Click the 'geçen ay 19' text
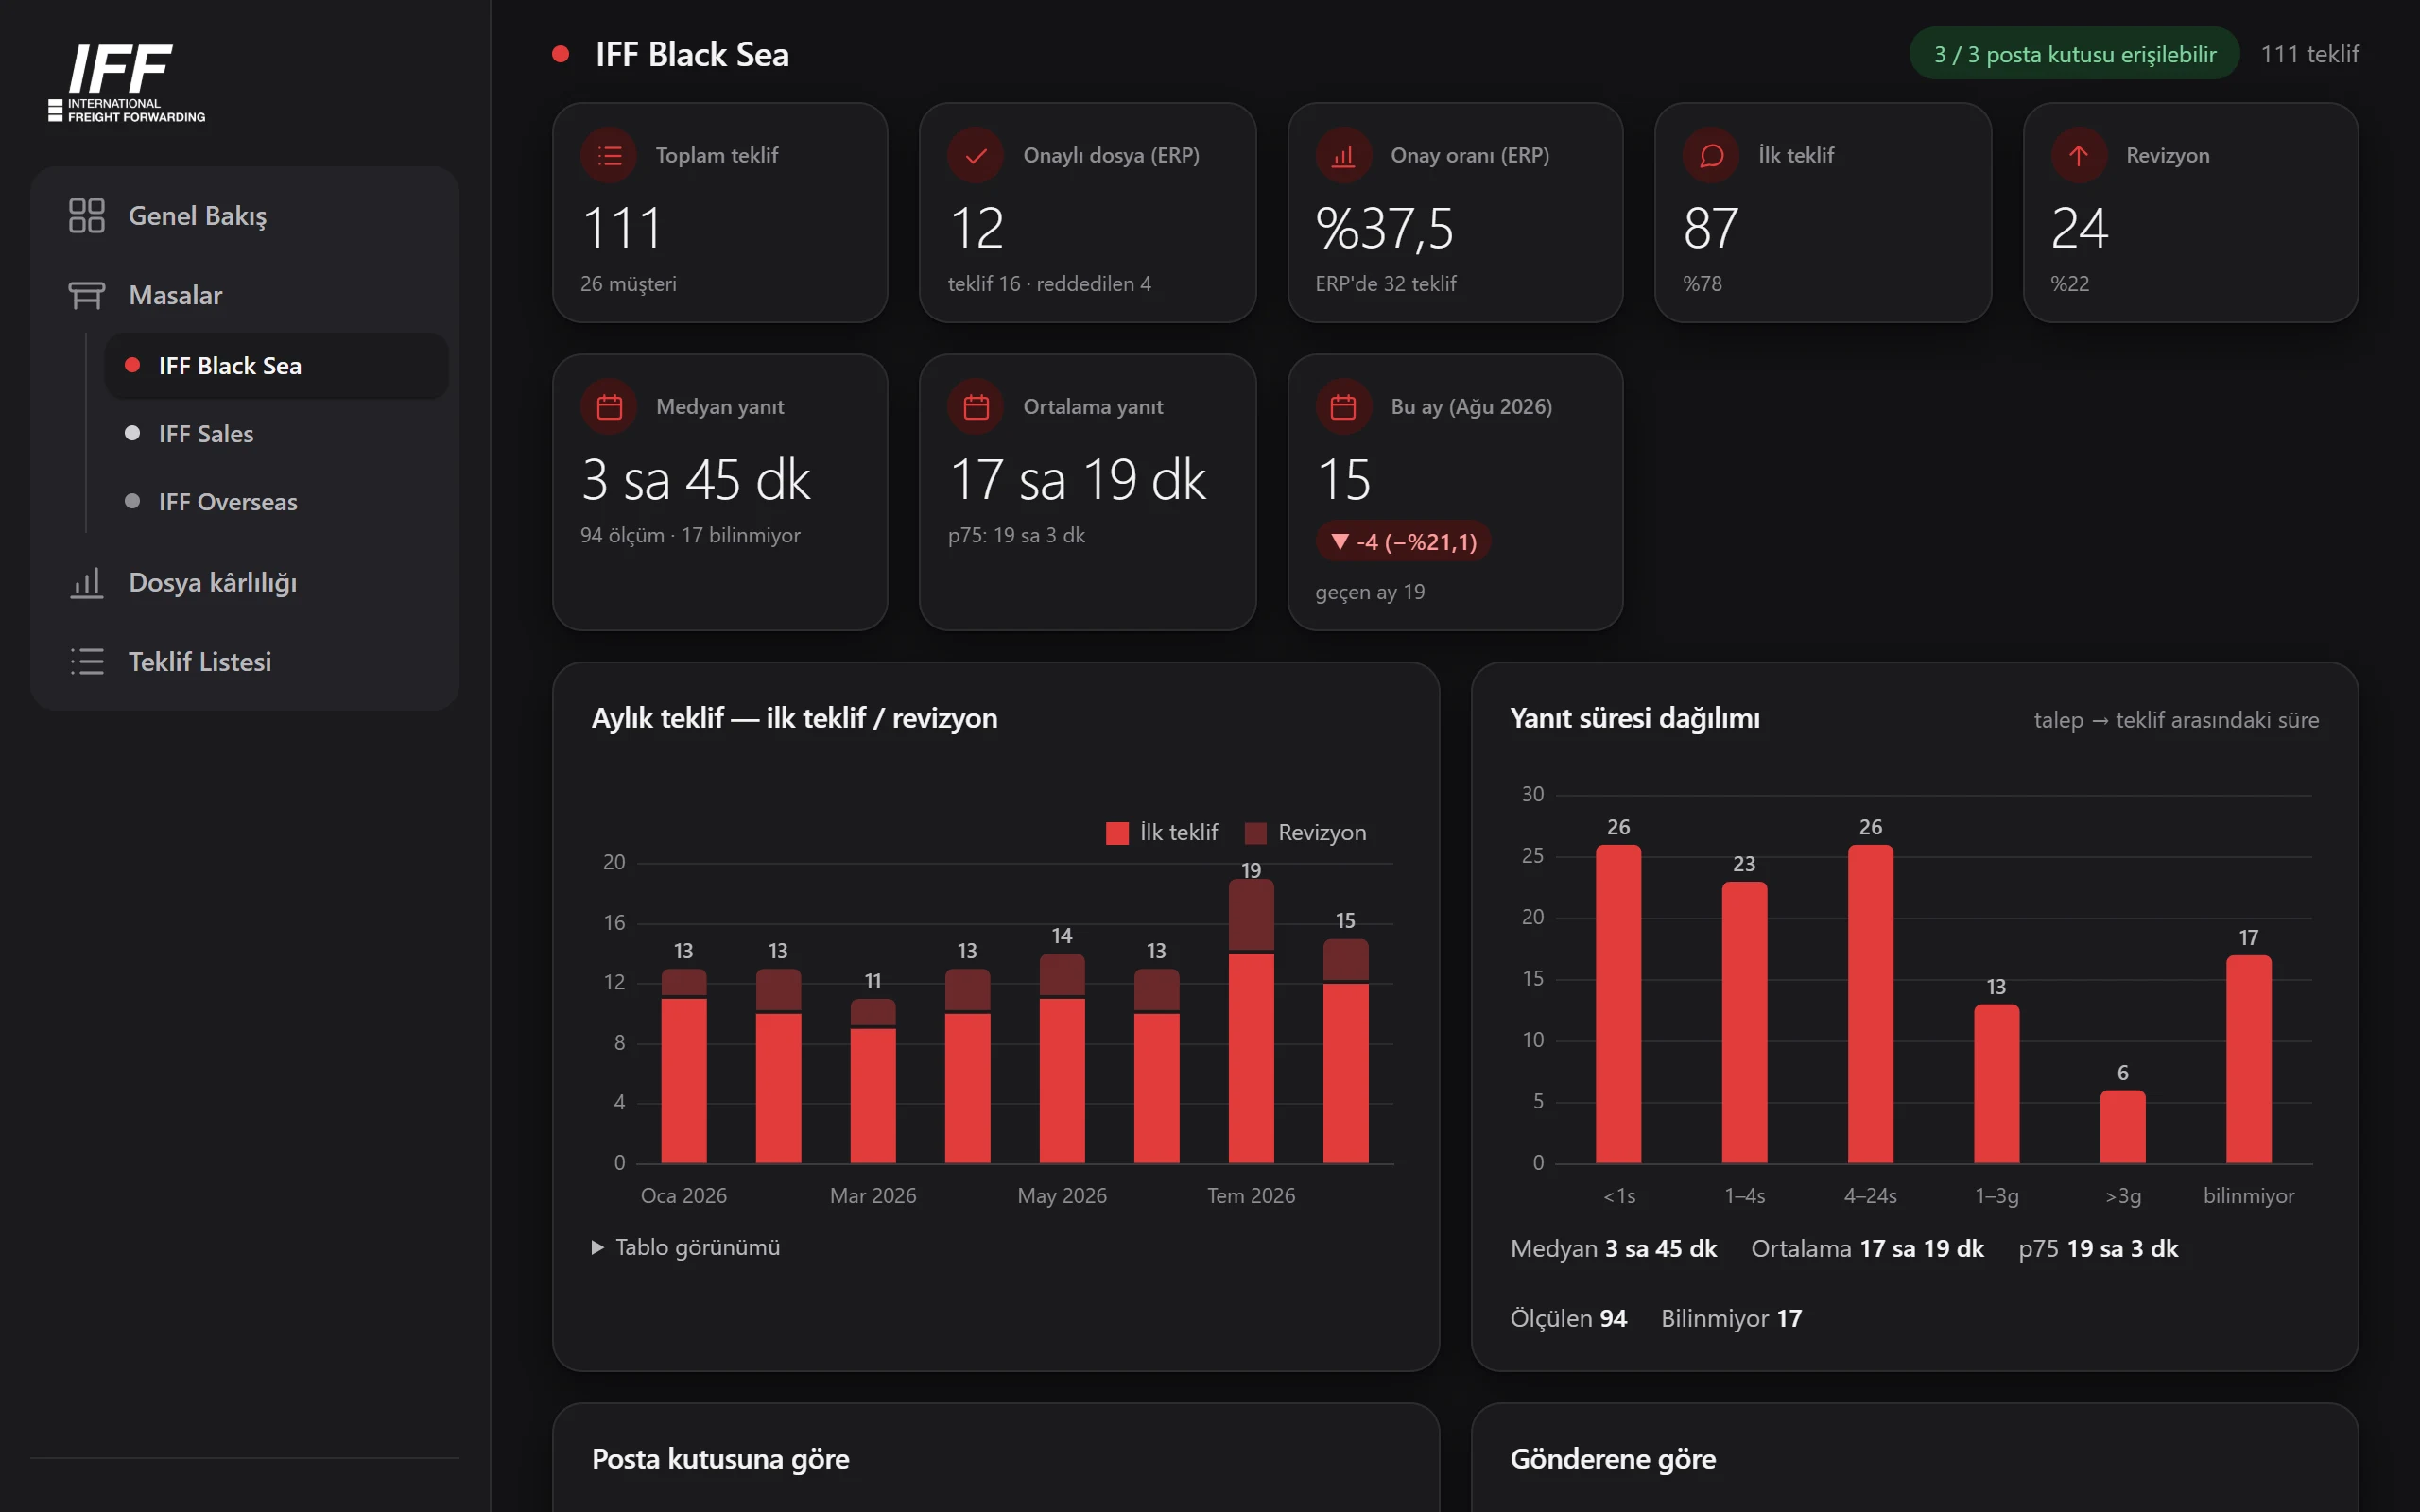2420x1512 pixels. 1370,592
